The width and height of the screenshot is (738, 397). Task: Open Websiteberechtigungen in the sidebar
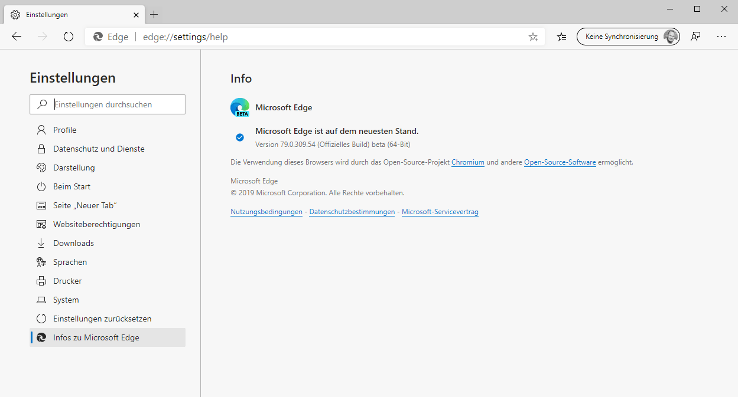[96, 224]
